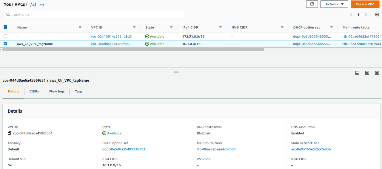Click the 10.1.0.0/16 cell in table
This screenshot has width=382, height=169.
(x=191, y=44)
